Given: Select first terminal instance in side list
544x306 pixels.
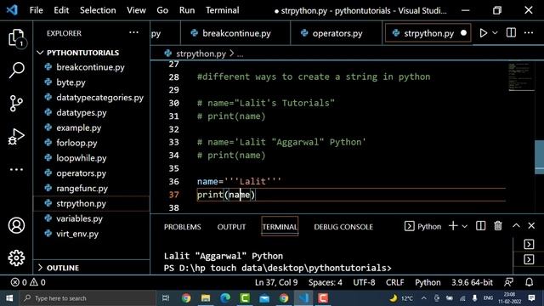Looking at the screenshot, I should pos(529,244).
